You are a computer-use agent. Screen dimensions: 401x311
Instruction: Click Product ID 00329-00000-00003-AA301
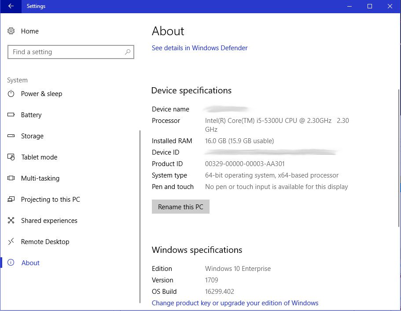point(245,164)
